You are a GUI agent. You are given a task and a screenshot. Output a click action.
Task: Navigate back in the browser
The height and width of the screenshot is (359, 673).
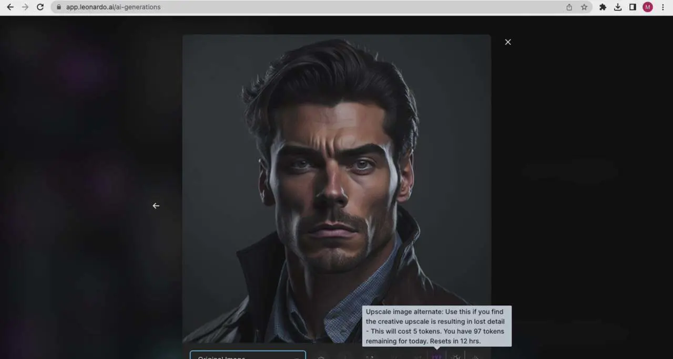10,7
